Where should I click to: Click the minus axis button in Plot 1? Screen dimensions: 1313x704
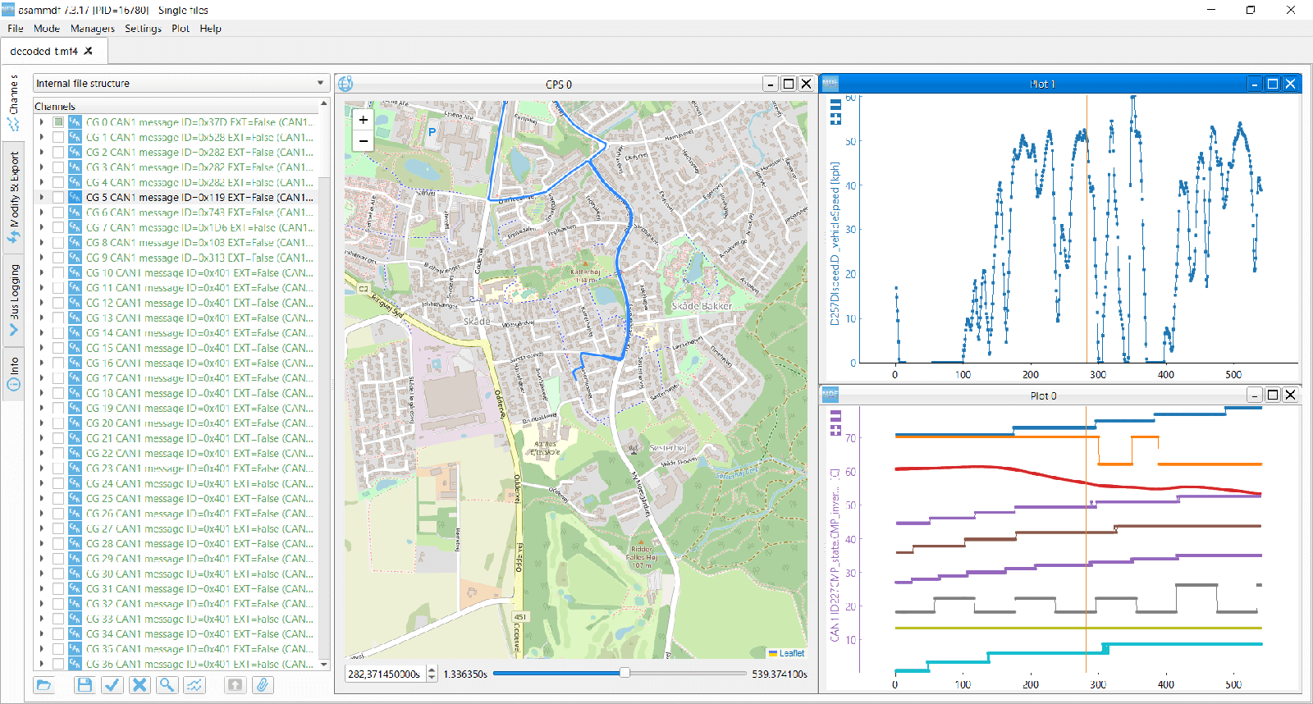(x=835, y=104)
